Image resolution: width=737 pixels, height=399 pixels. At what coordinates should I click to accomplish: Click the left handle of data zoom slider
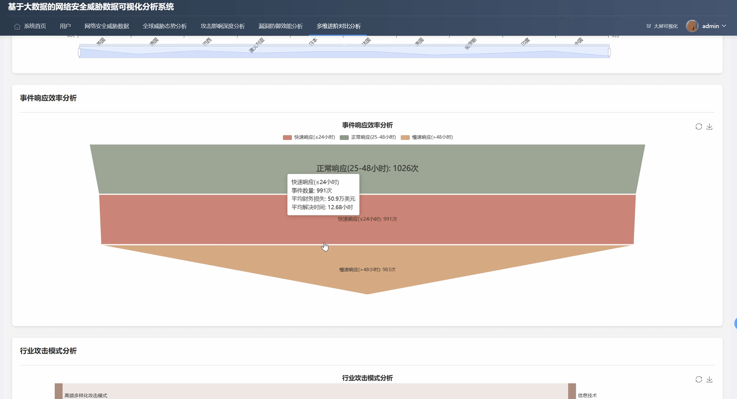[79, 52]
